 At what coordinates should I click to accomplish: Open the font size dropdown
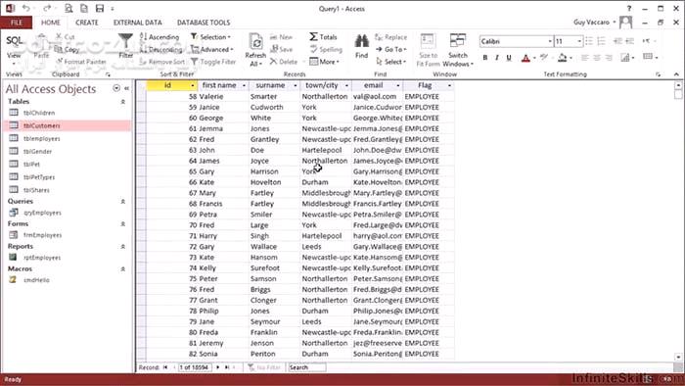click(x=579, y=41)
